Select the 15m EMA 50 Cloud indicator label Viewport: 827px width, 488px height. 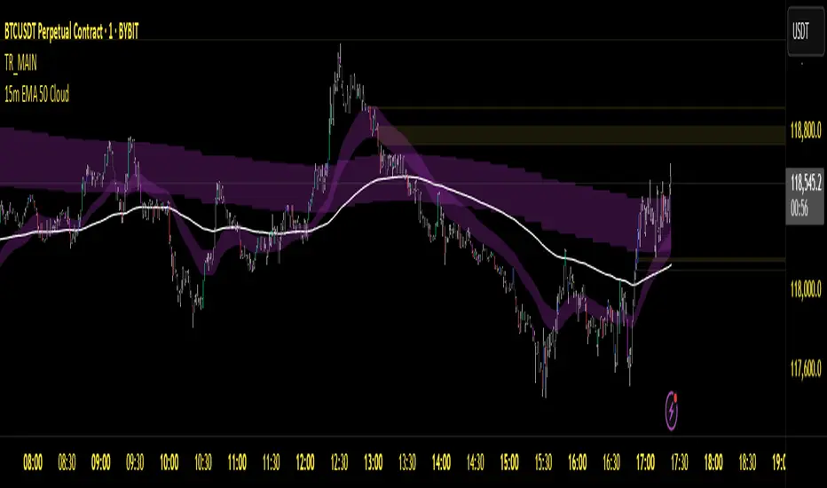tap(36, 94)
